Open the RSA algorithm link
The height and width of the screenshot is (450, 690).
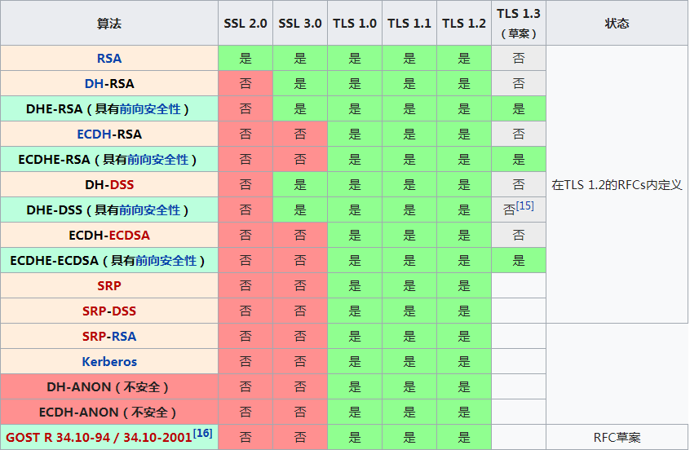[x=109, y=59]
